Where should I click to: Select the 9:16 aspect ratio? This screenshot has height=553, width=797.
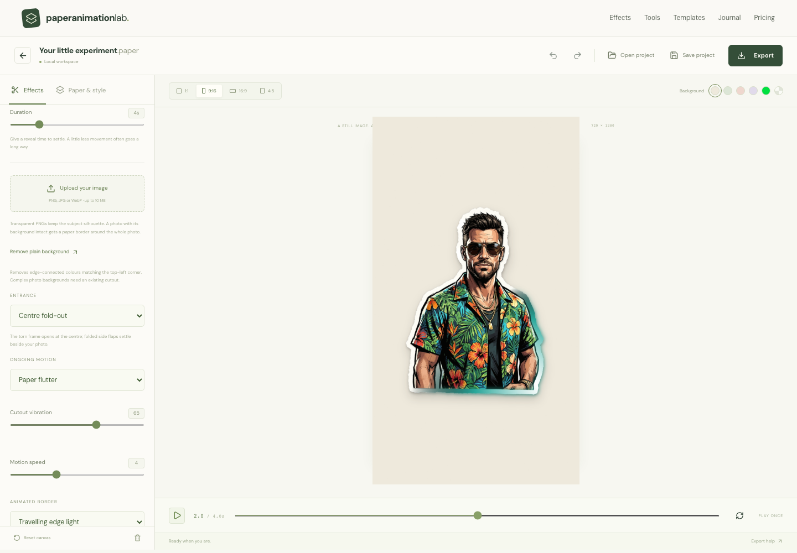pyautogui.click(x=209, y=91)
